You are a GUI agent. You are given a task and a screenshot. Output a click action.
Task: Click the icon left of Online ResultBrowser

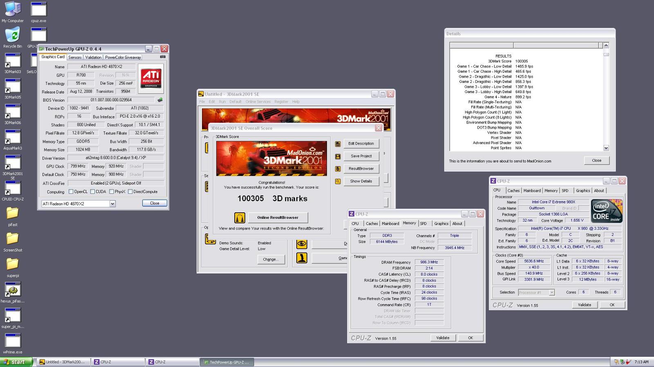point(240,218)
